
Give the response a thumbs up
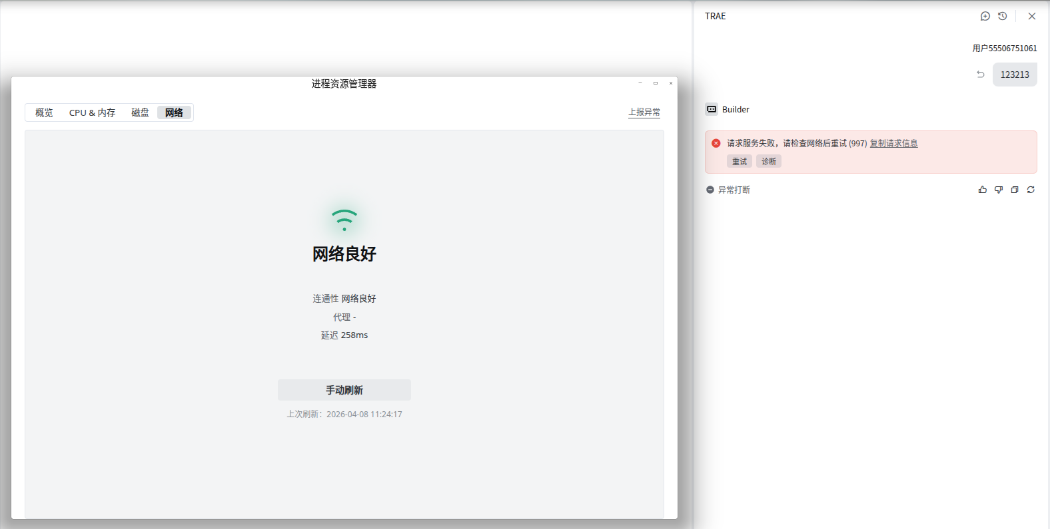point(982,190)
